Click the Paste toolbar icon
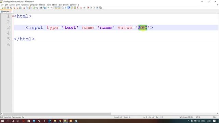 (x=30, y=8)
